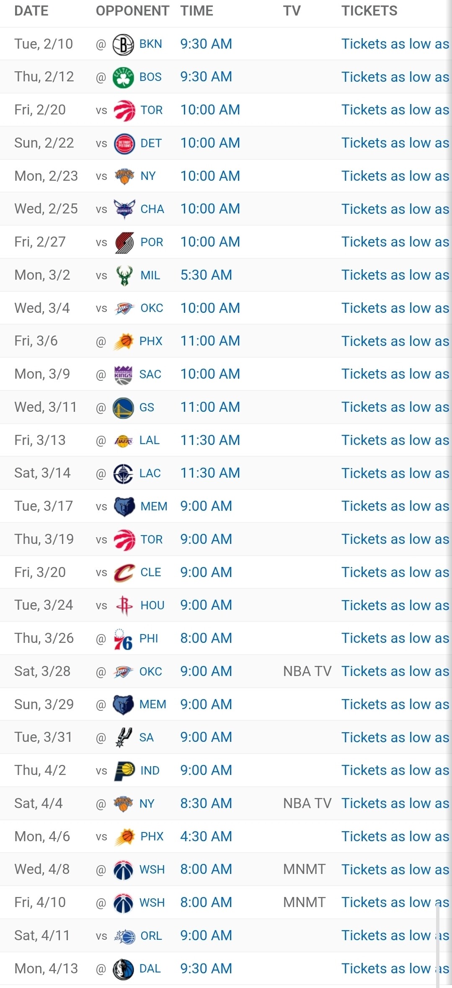Image resolution: width=452 pixels, height=988 pixels.
Task: Click the Golden State Warriors logo
Action: tap(123, 408)
